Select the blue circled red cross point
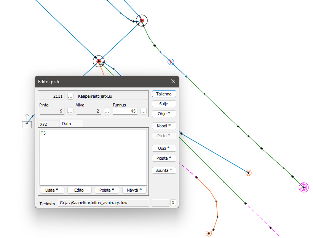The height and width of the screenshot is (238, 313). [171, 62]
